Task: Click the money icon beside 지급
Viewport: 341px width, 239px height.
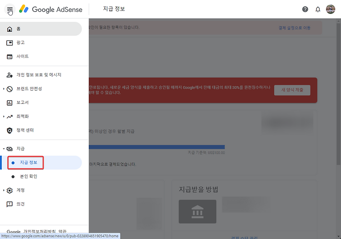Action: (10, 149)
